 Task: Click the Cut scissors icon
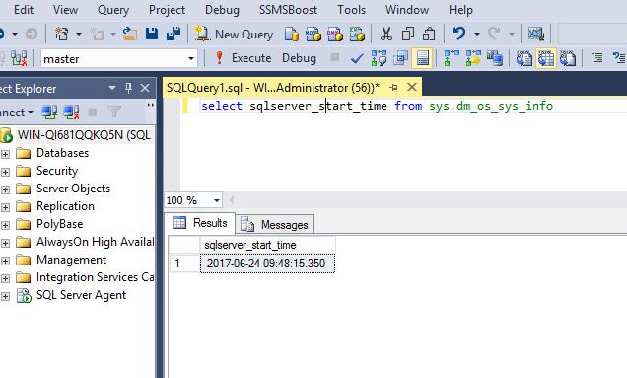[x=385, y=35]
